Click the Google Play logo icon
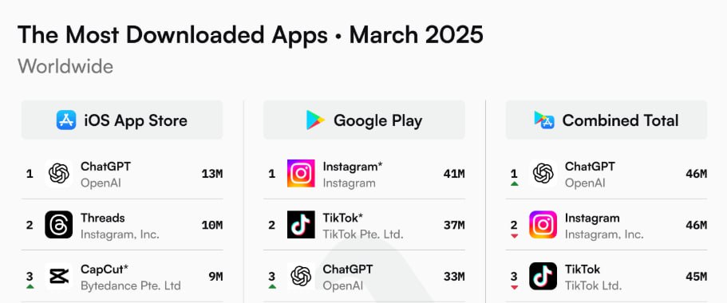 [x=315, y=120]
